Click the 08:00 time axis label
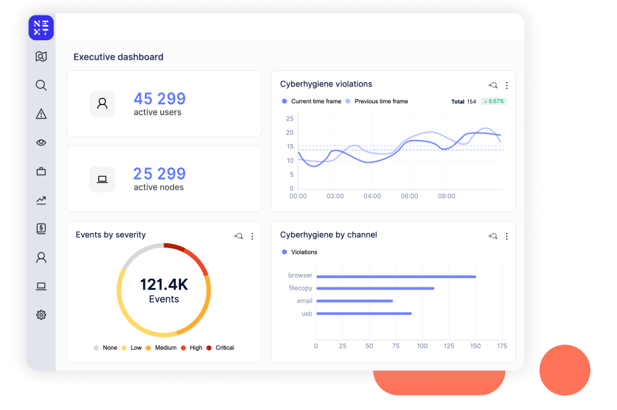The image size is (617, 410). [447, 196]
